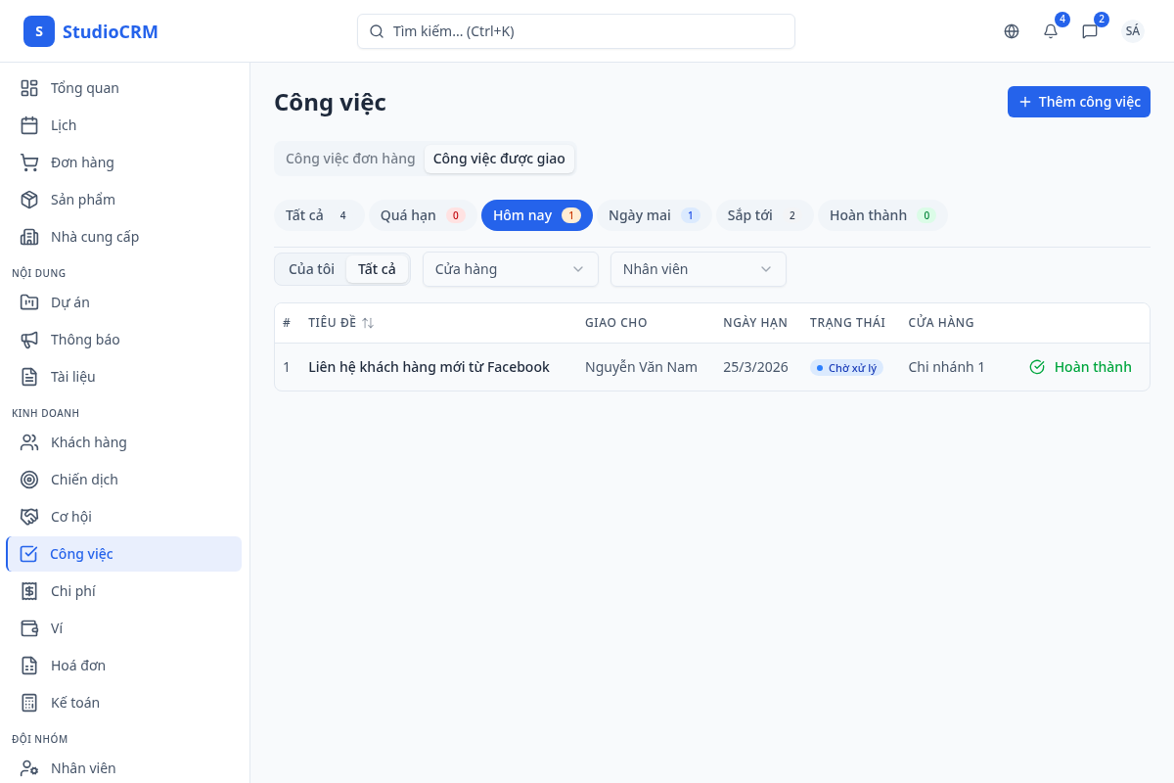Screen dimensions: 1174x783
Task: Expand the Nhân viên dropdown
Action: tap(698, 269)
